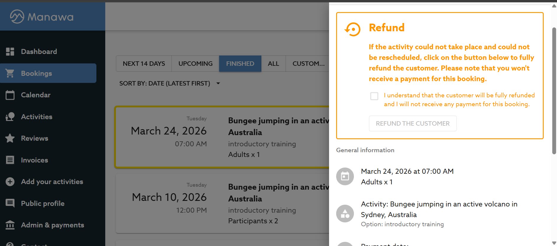Click the calendar icon beside March 24 details

[x=345, y=176]
